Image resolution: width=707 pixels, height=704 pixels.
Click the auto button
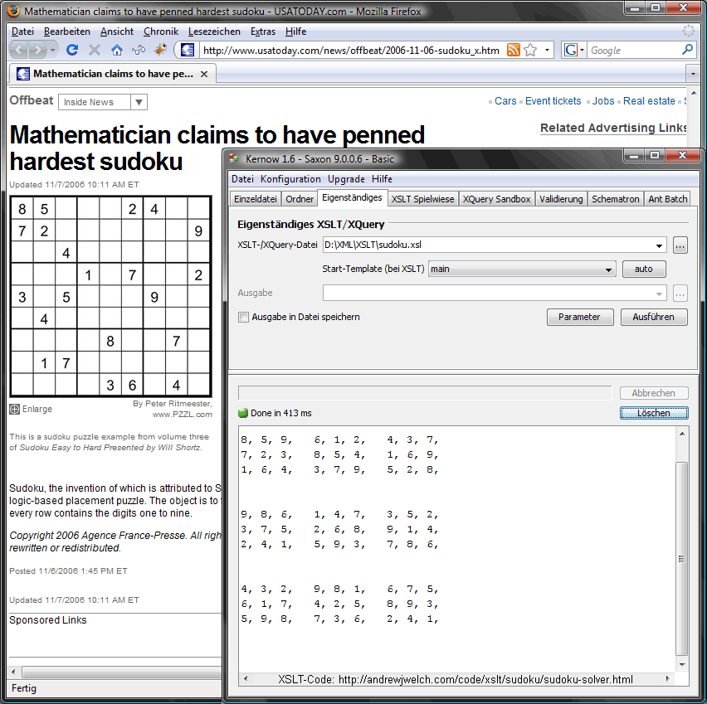643,269
